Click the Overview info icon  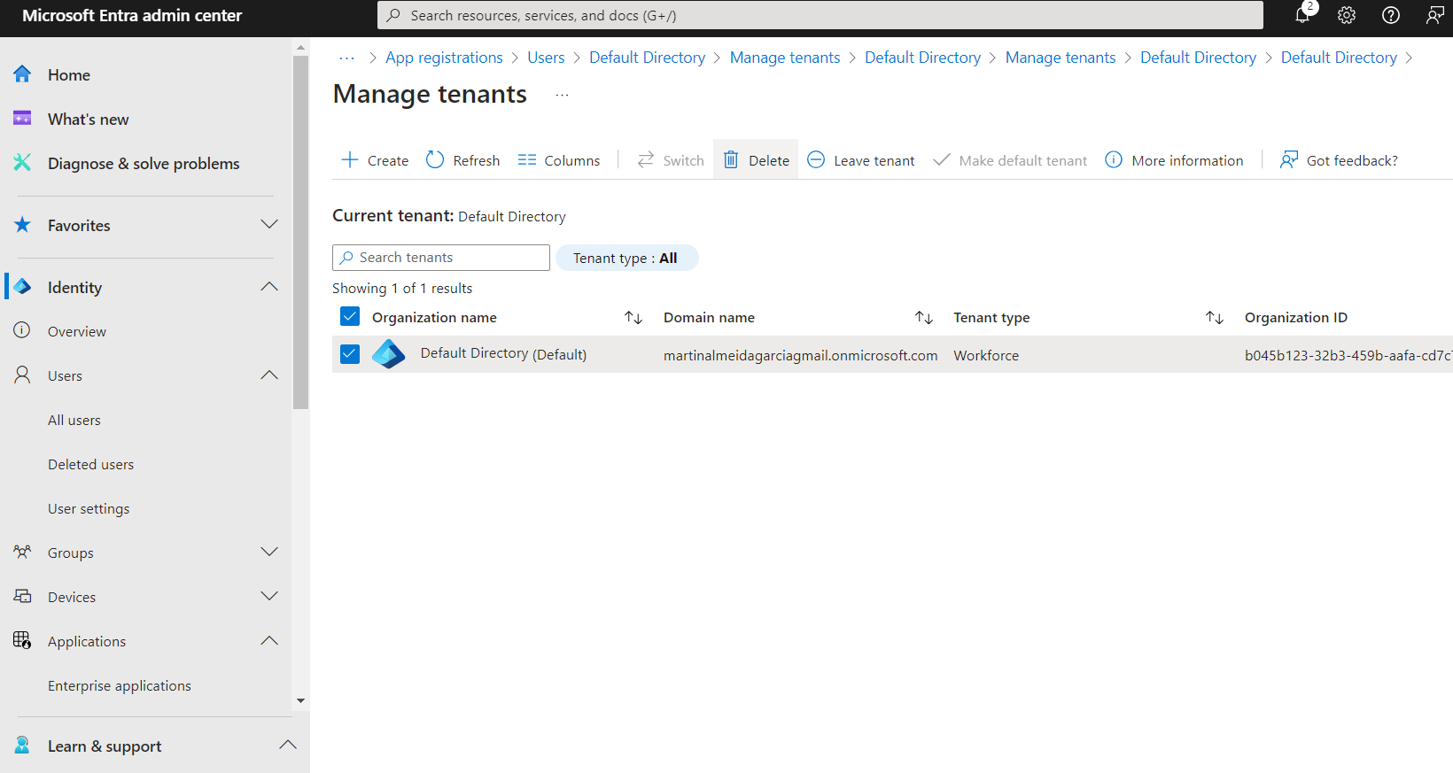(22, 330)
